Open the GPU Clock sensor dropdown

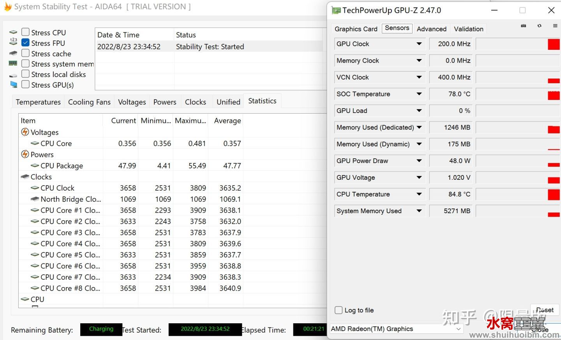pyautogui.click(x=419, y=44)
